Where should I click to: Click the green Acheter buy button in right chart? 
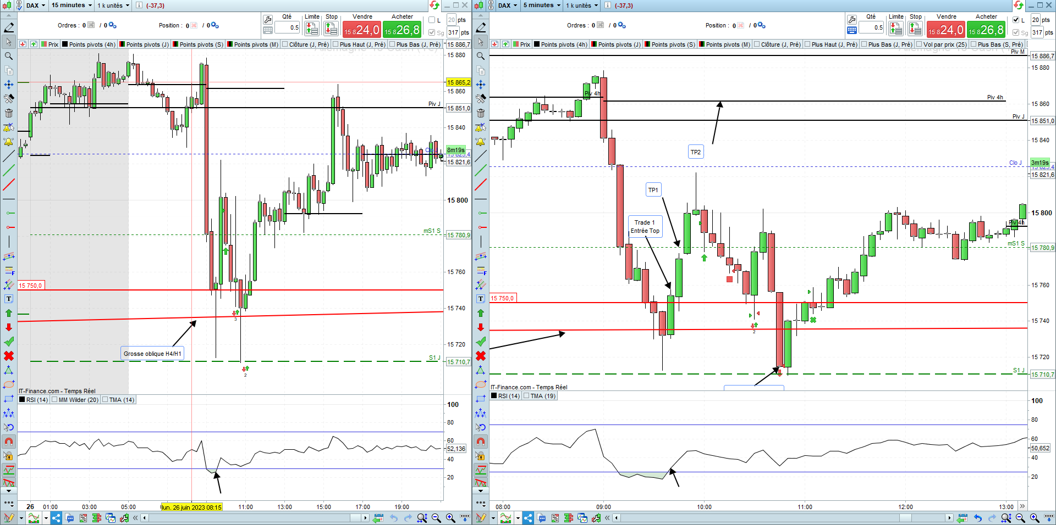tap(986, 30)
